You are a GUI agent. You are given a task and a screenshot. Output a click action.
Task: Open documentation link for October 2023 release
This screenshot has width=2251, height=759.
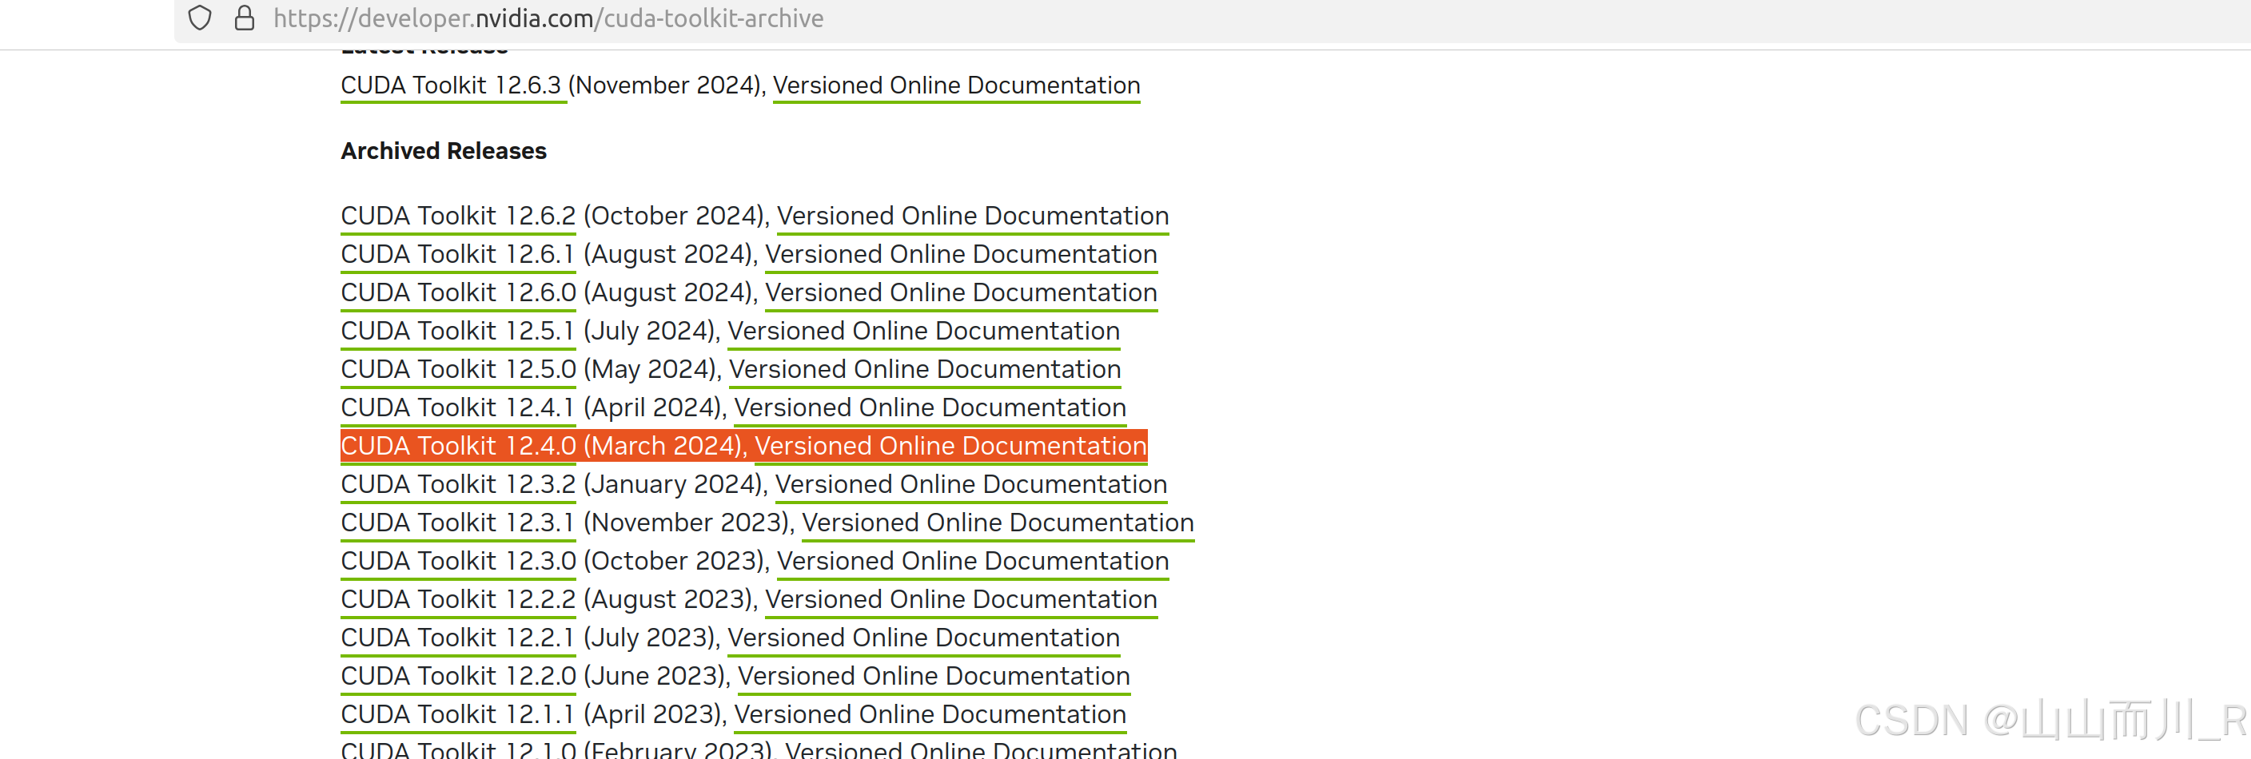coord(973,562)
